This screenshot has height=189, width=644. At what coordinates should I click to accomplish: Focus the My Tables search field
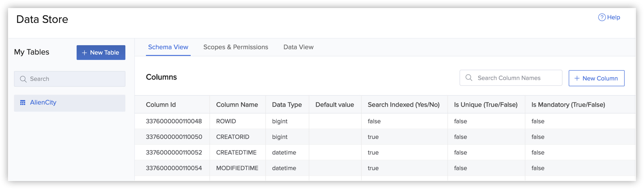click(74, 79)
